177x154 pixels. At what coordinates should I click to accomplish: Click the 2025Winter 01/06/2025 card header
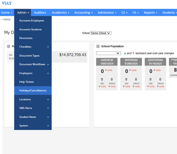click(x=131, y=62)
